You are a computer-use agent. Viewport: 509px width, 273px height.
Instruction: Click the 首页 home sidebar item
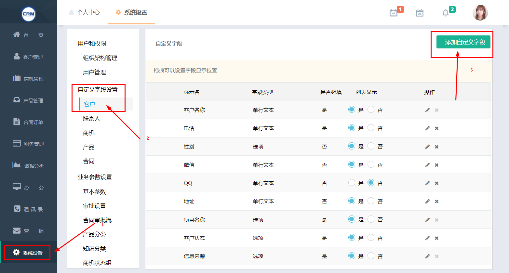click(x=28, y=35)
